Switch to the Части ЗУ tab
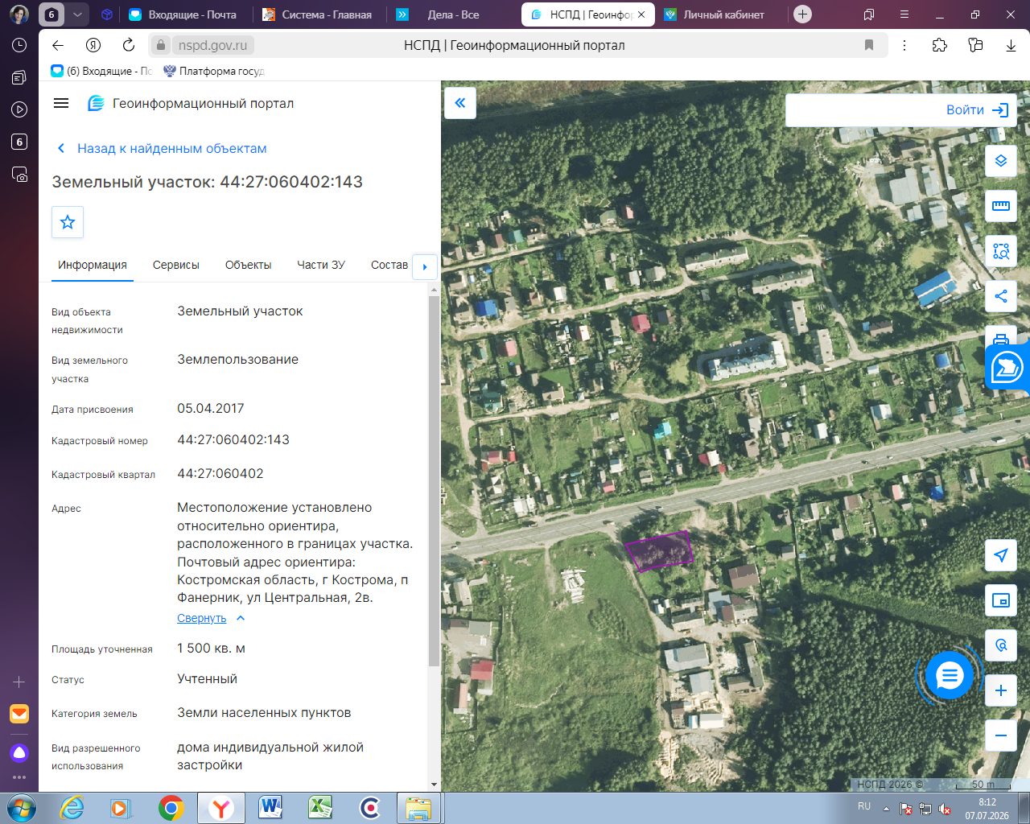This screenshot has width=1030, height=824. pos(321,265)
